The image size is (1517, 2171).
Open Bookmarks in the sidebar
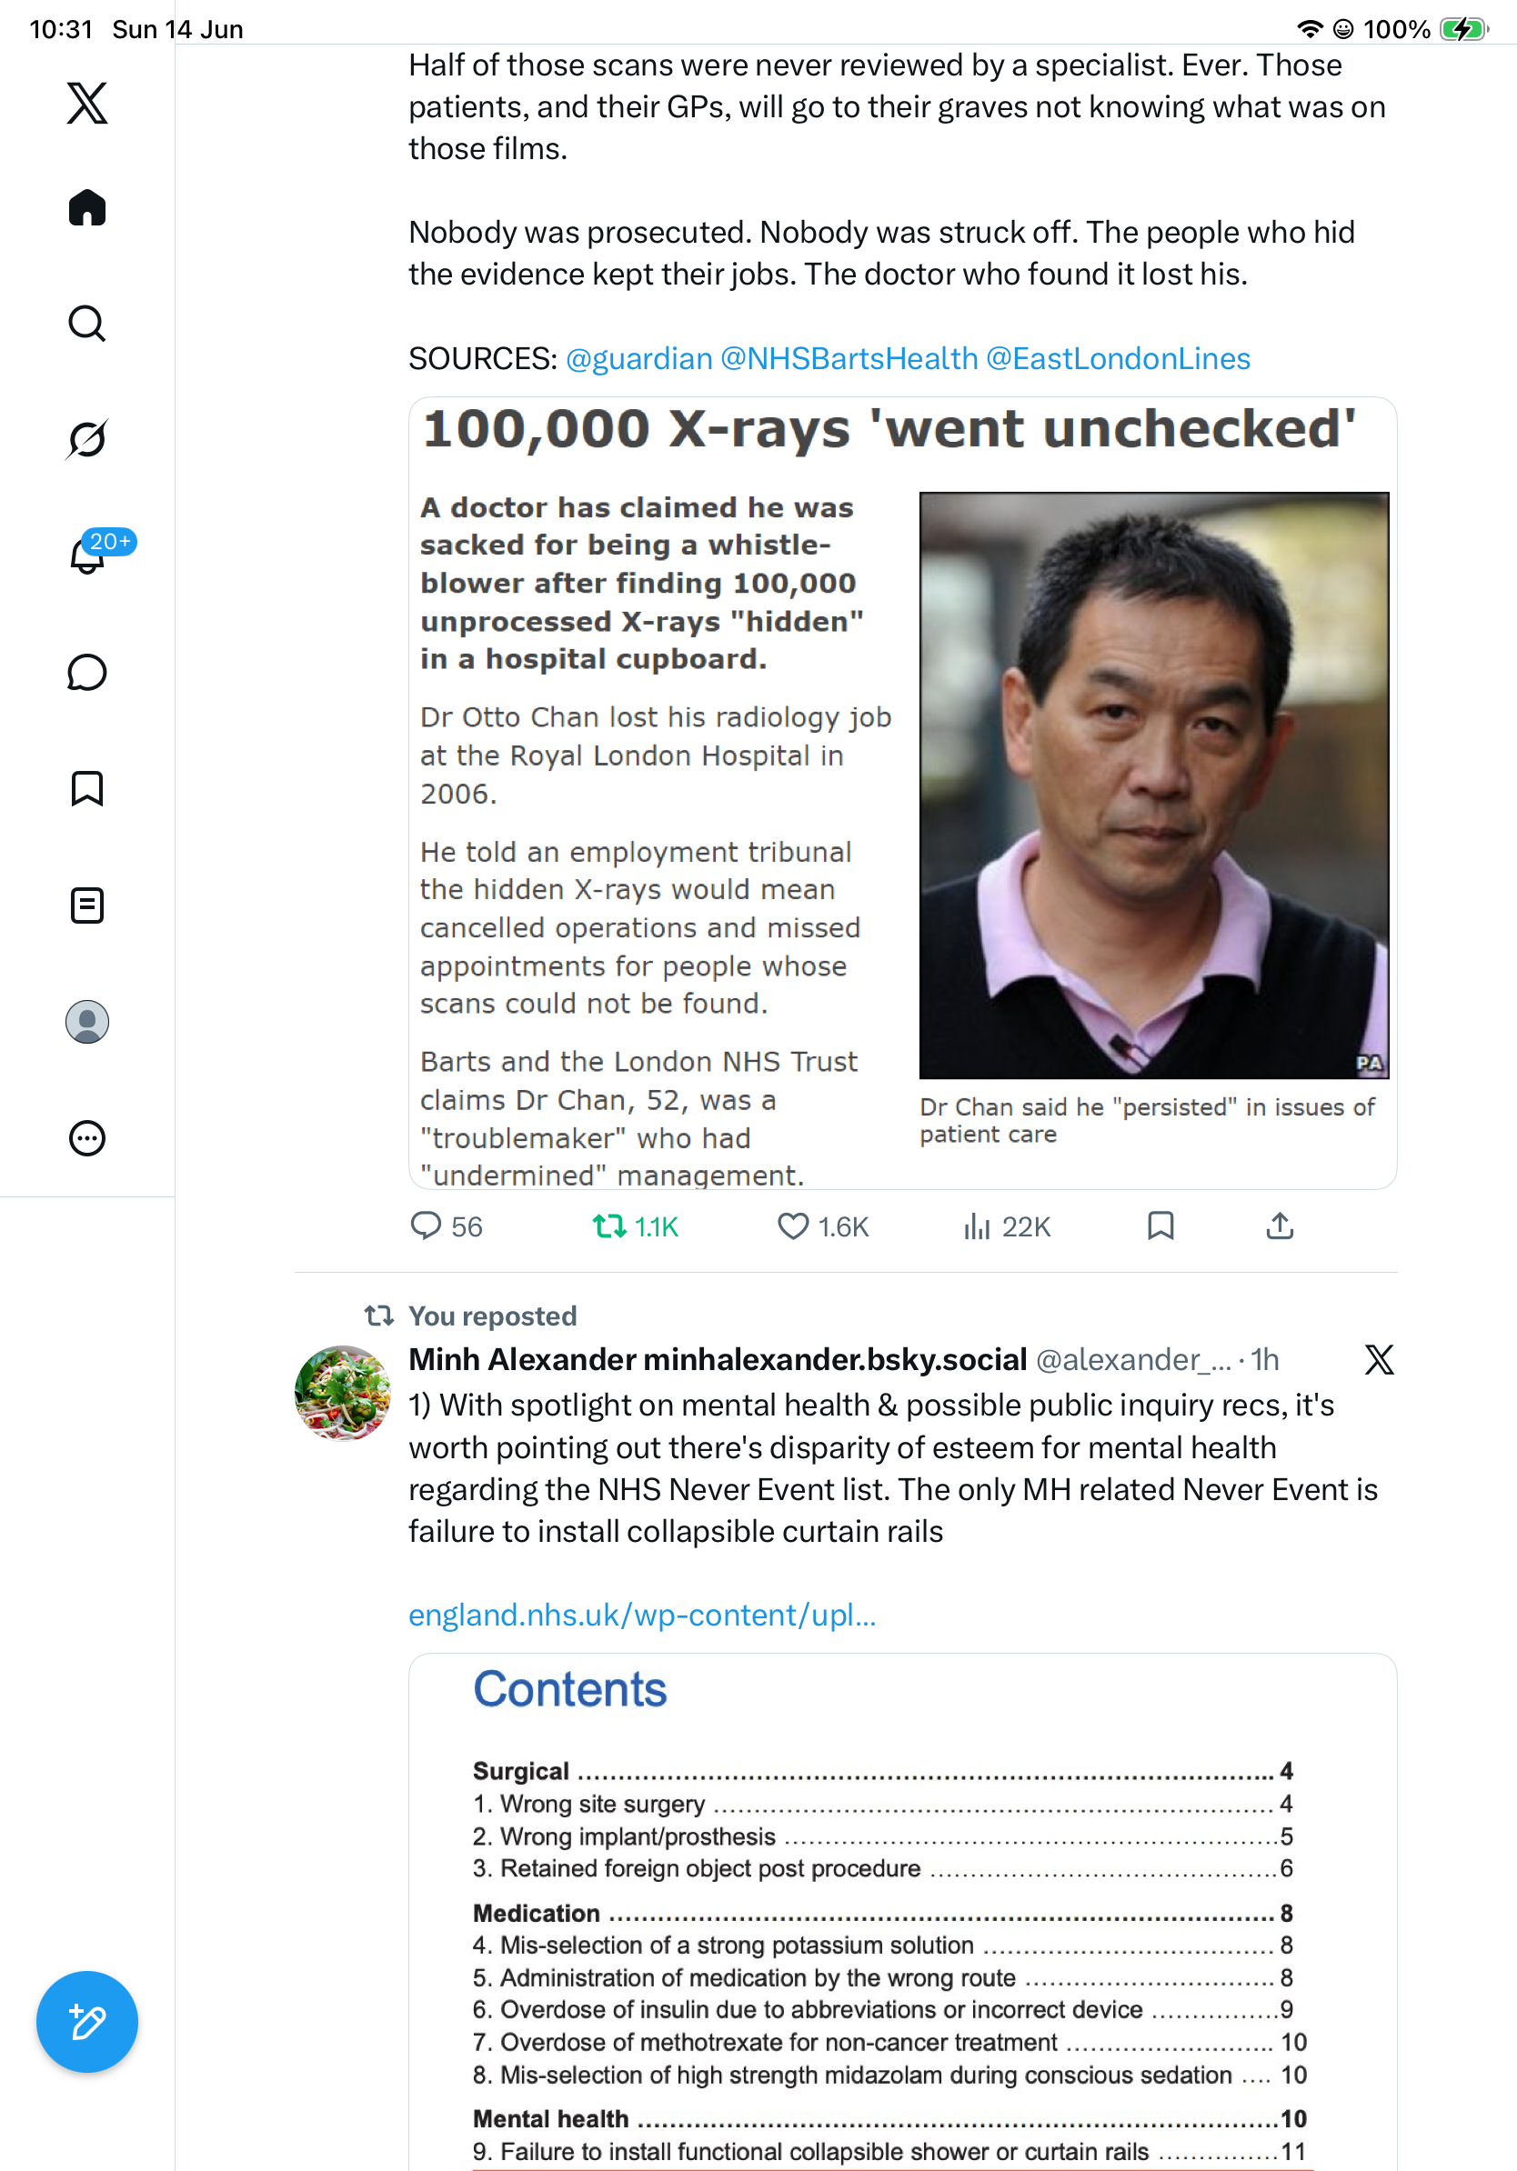(x=87, y=788)
